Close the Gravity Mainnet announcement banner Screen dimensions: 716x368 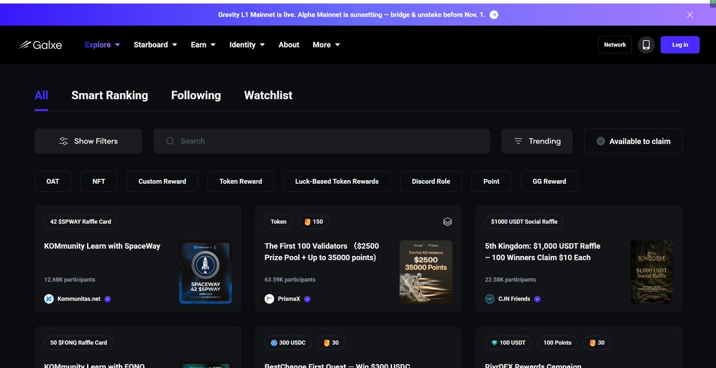coord(690,14)
